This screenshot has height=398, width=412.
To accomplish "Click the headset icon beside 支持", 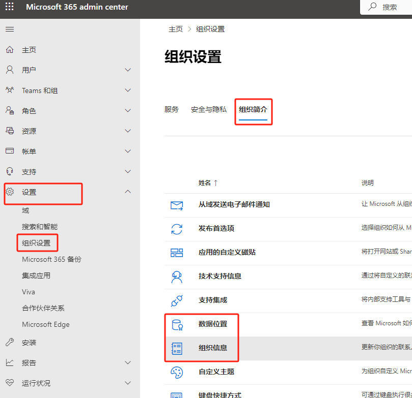I will click(10, 171).
